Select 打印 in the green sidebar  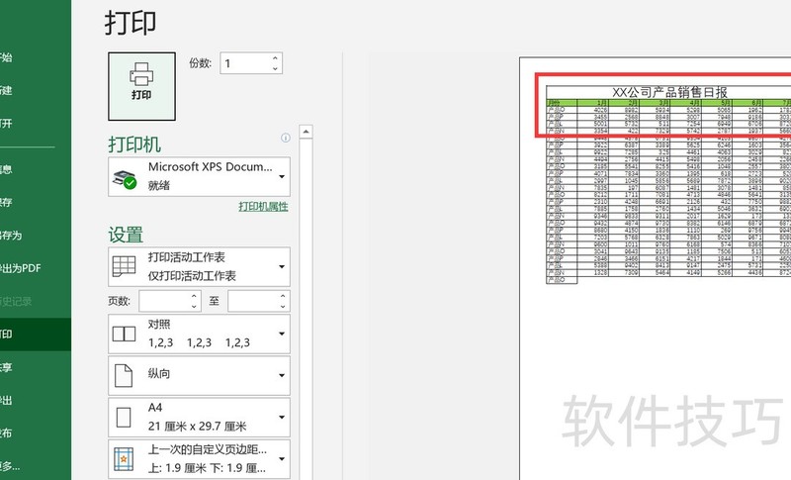(36, 335)
